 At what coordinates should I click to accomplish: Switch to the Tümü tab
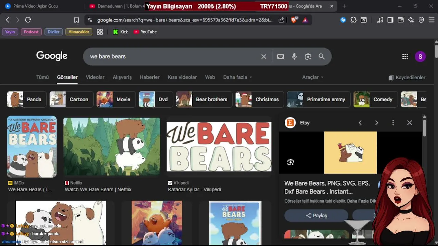(x=42, y=77)
